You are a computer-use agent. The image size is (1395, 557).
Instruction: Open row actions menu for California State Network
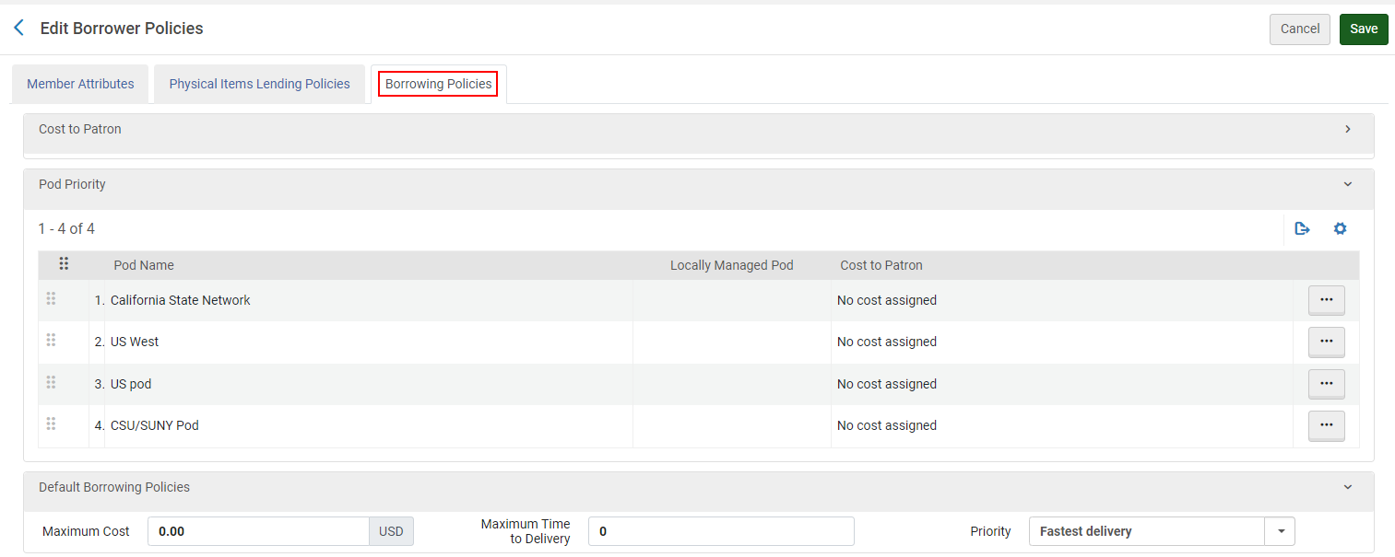(x=1326, y=300)
